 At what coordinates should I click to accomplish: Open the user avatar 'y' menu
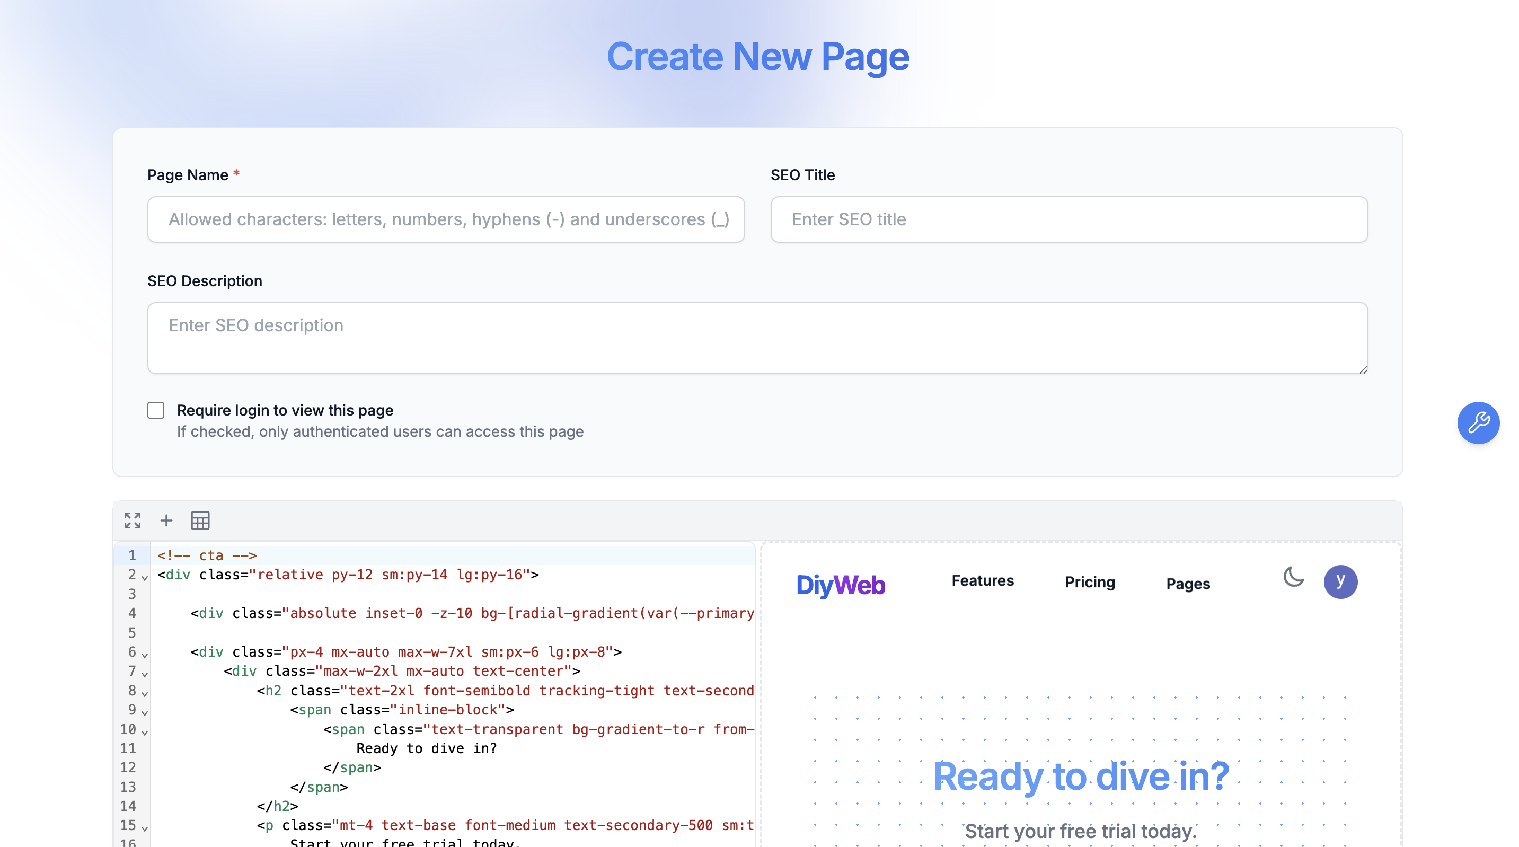click(1340, 581)
